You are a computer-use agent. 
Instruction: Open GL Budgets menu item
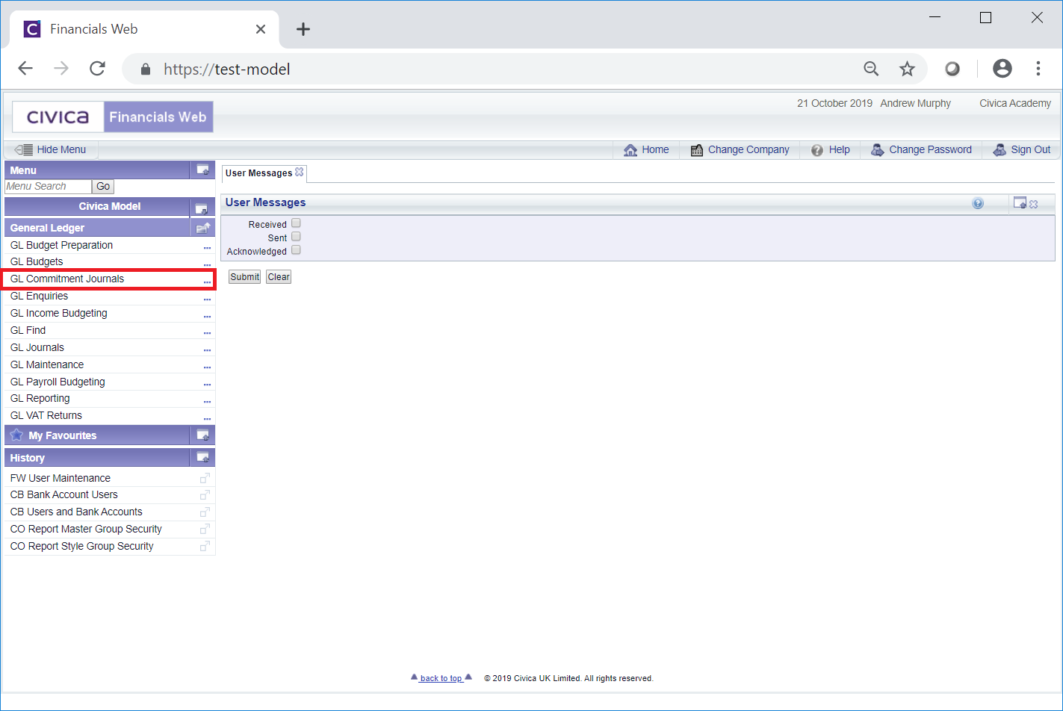37,261
